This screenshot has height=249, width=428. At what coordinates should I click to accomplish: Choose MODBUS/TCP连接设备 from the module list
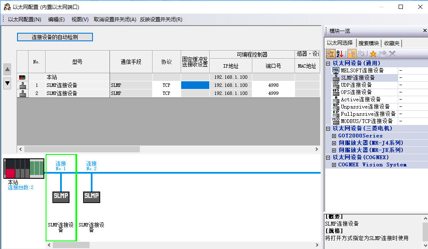pos(367,121)
